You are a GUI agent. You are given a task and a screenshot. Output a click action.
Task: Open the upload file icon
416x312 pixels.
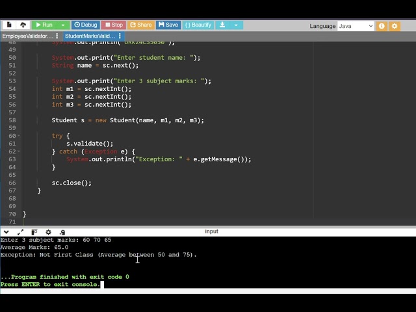coord(23,25)
